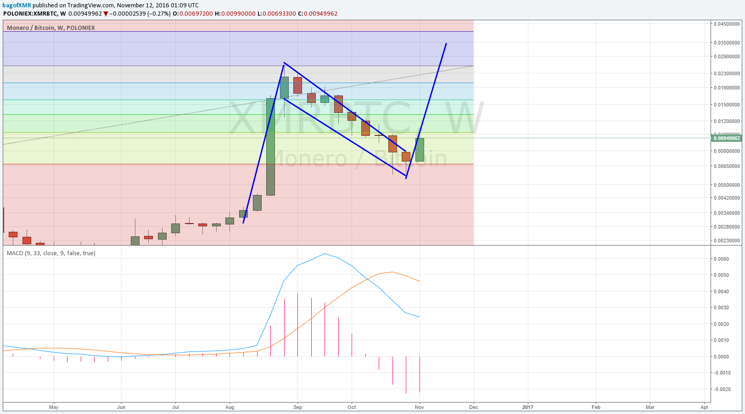Click the 0.00280000 price axis label
The image size is (745, 414).
727,227
